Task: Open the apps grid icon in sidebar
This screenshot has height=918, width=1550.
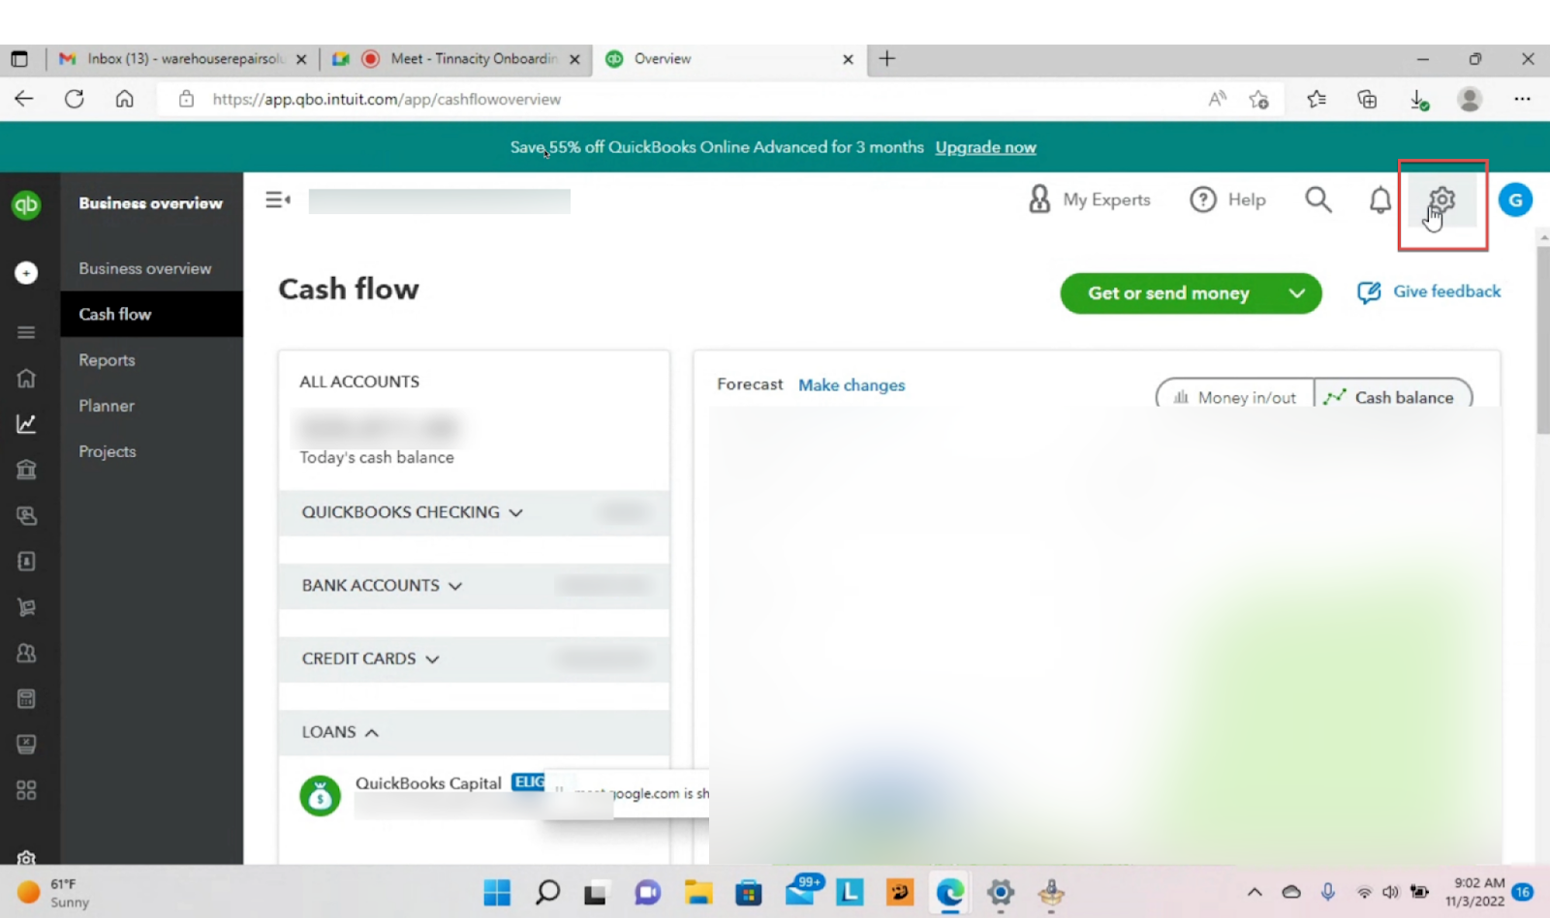Action: 26,790
